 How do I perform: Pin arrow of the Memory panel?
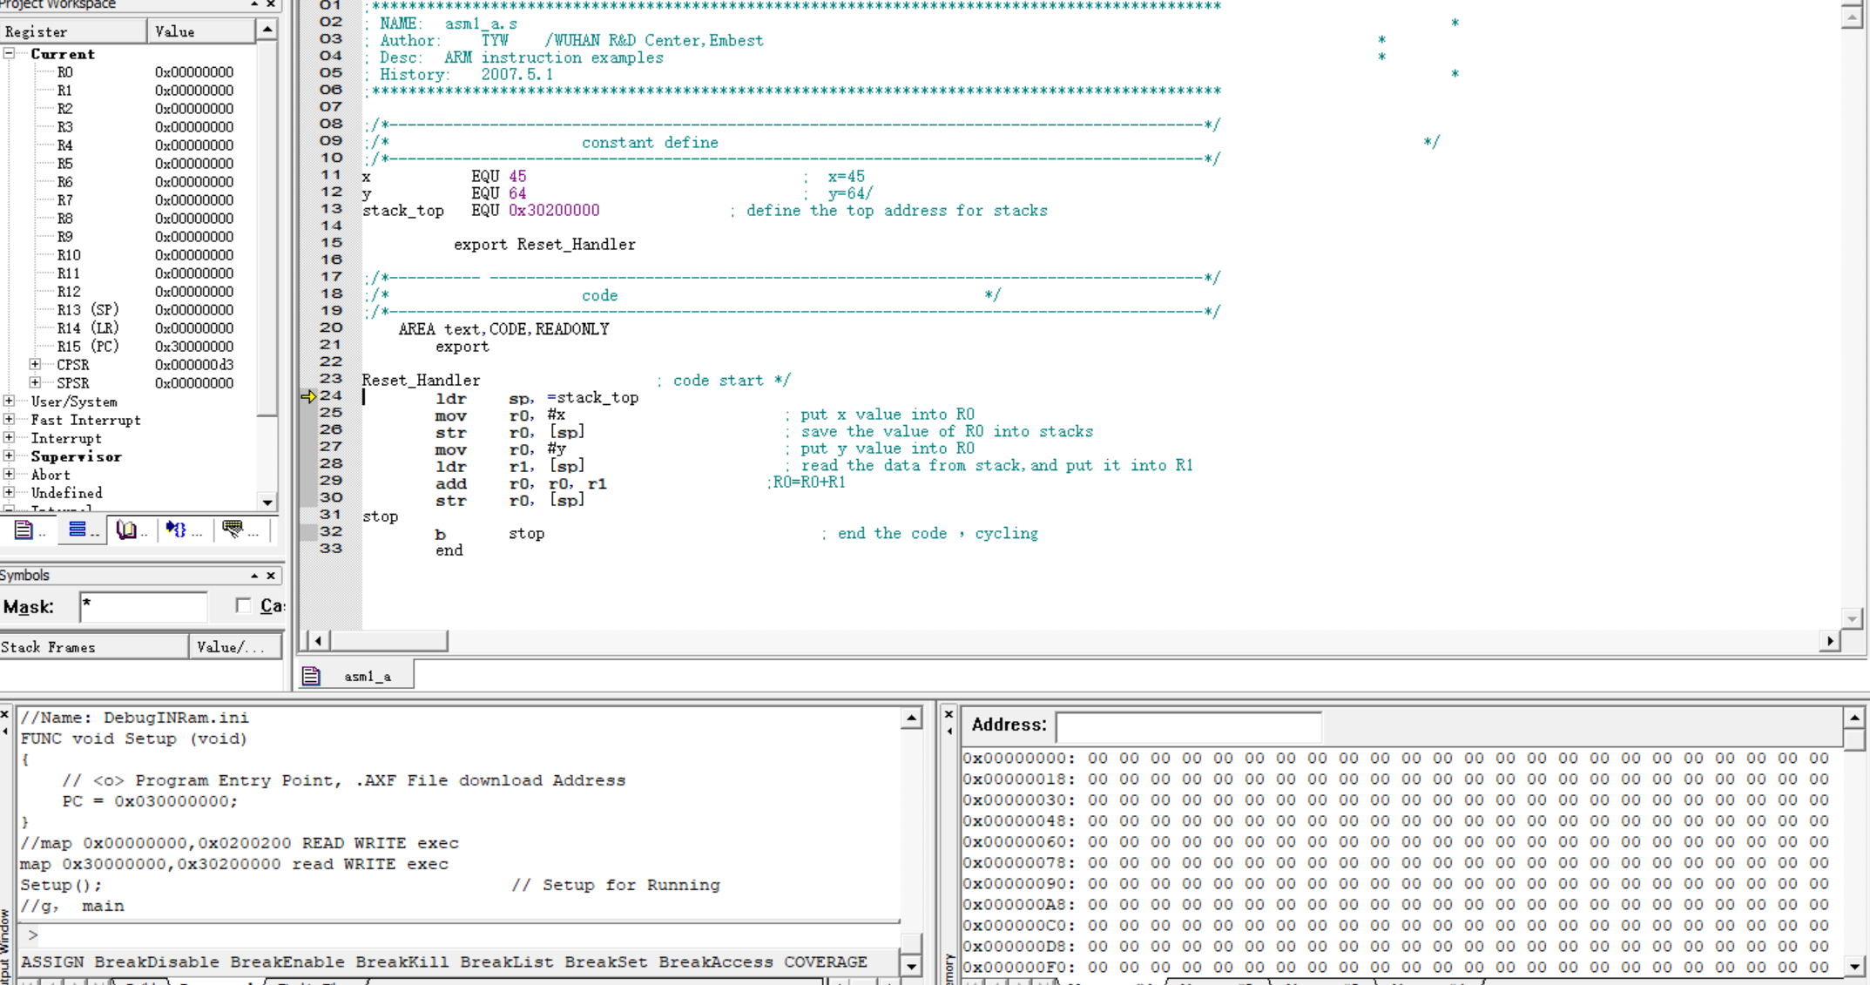(x=949, y=731)
